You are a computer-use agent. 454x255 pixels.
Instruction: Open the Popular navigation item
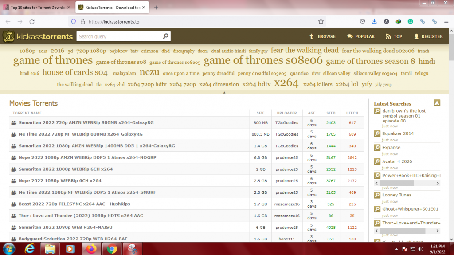point(361,36)
